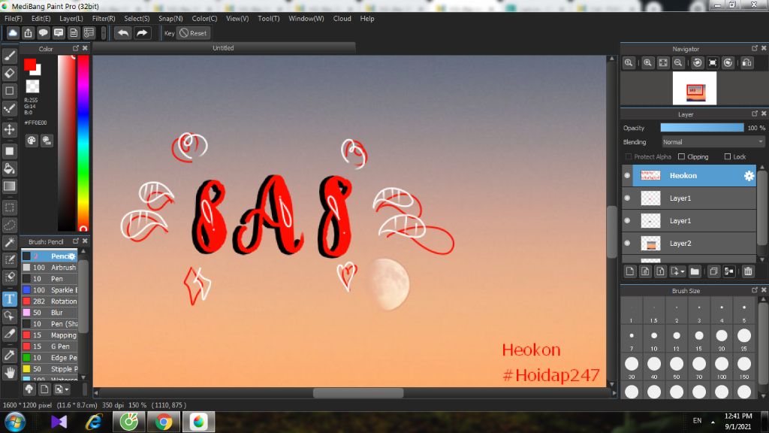The height and width of the screenshot is (433, 769).
Task: Click the Undo arrow in toolbar
Action: click(123, 33)
